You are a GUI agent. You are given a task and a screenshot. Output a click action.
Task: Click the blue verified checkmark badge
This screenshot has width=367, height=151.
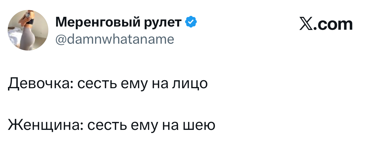click(191, 22)
